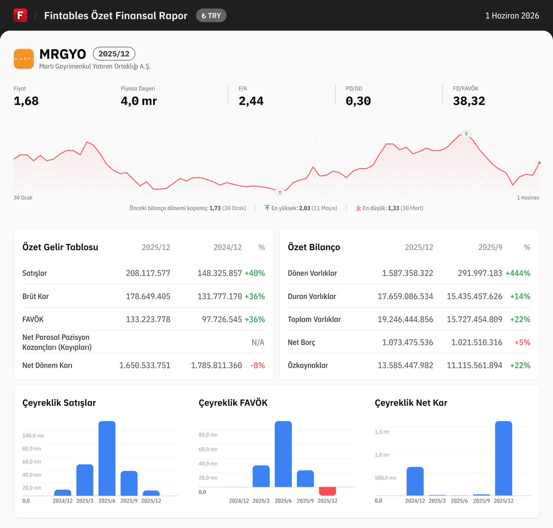This screenshot has height=528, width=553.
Task: Click Martı Gayrimenkul Yatırım Ortaklığı A.Ş. text
Action: coord(95,66)
